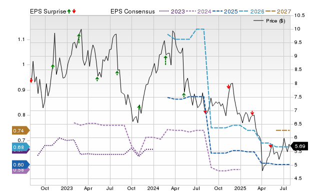Click the light blue 0.68 value tag
This screenshot has width=320, height=191.
point(21,147)
